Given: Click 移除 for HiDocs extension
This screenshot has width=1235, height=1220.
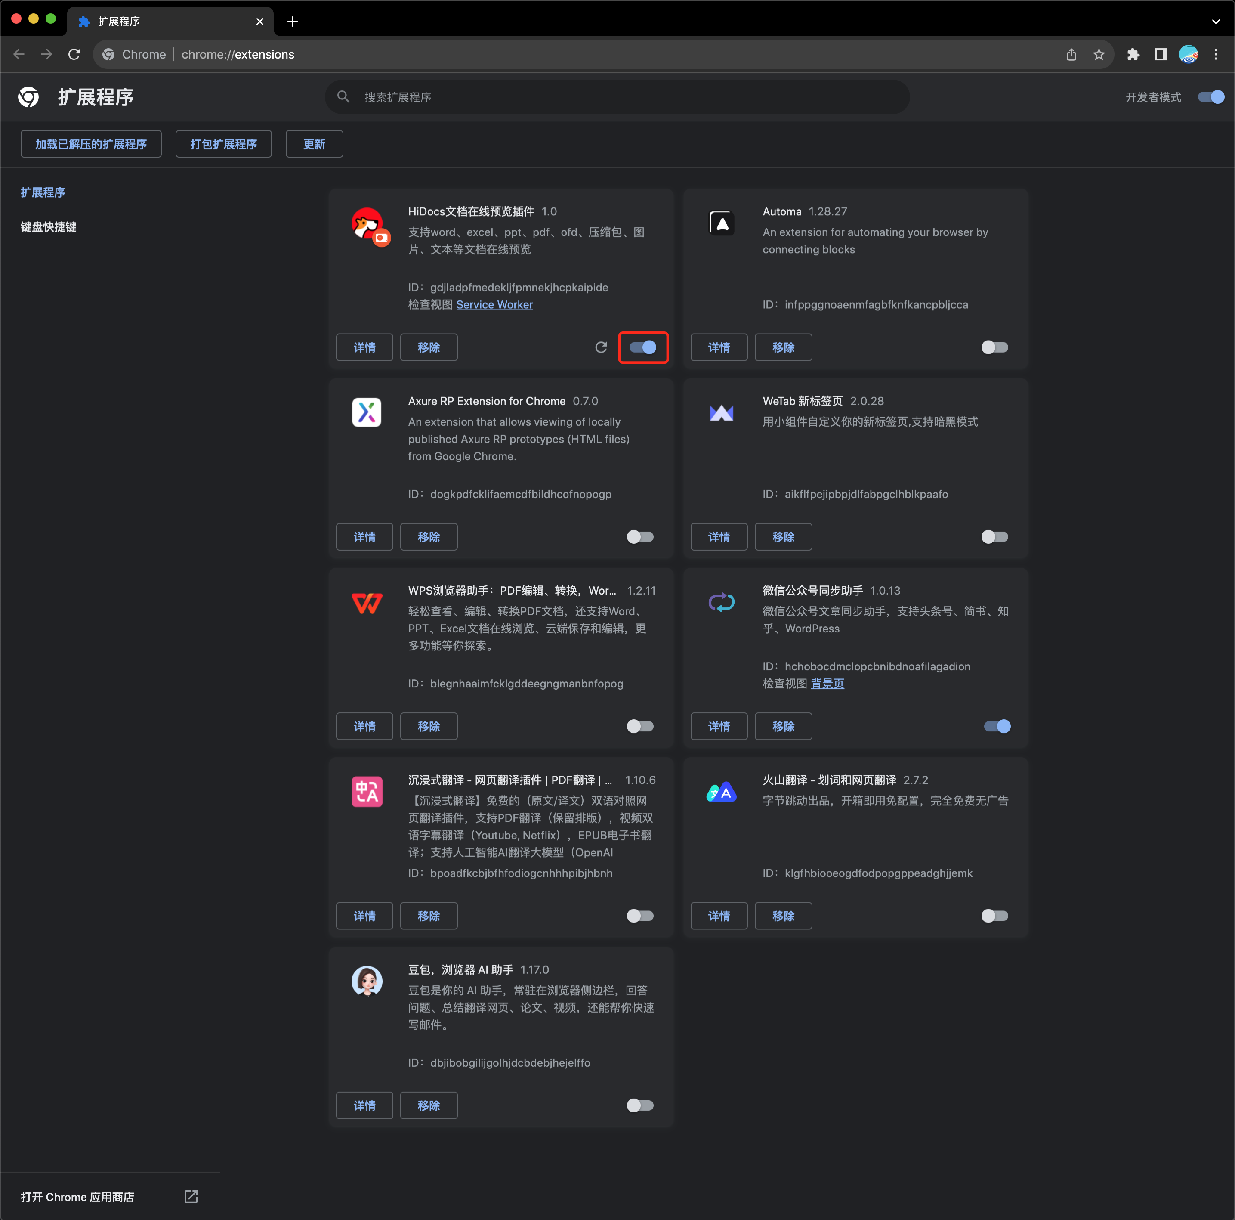Looking at the screenshot, I should point(429,347).
